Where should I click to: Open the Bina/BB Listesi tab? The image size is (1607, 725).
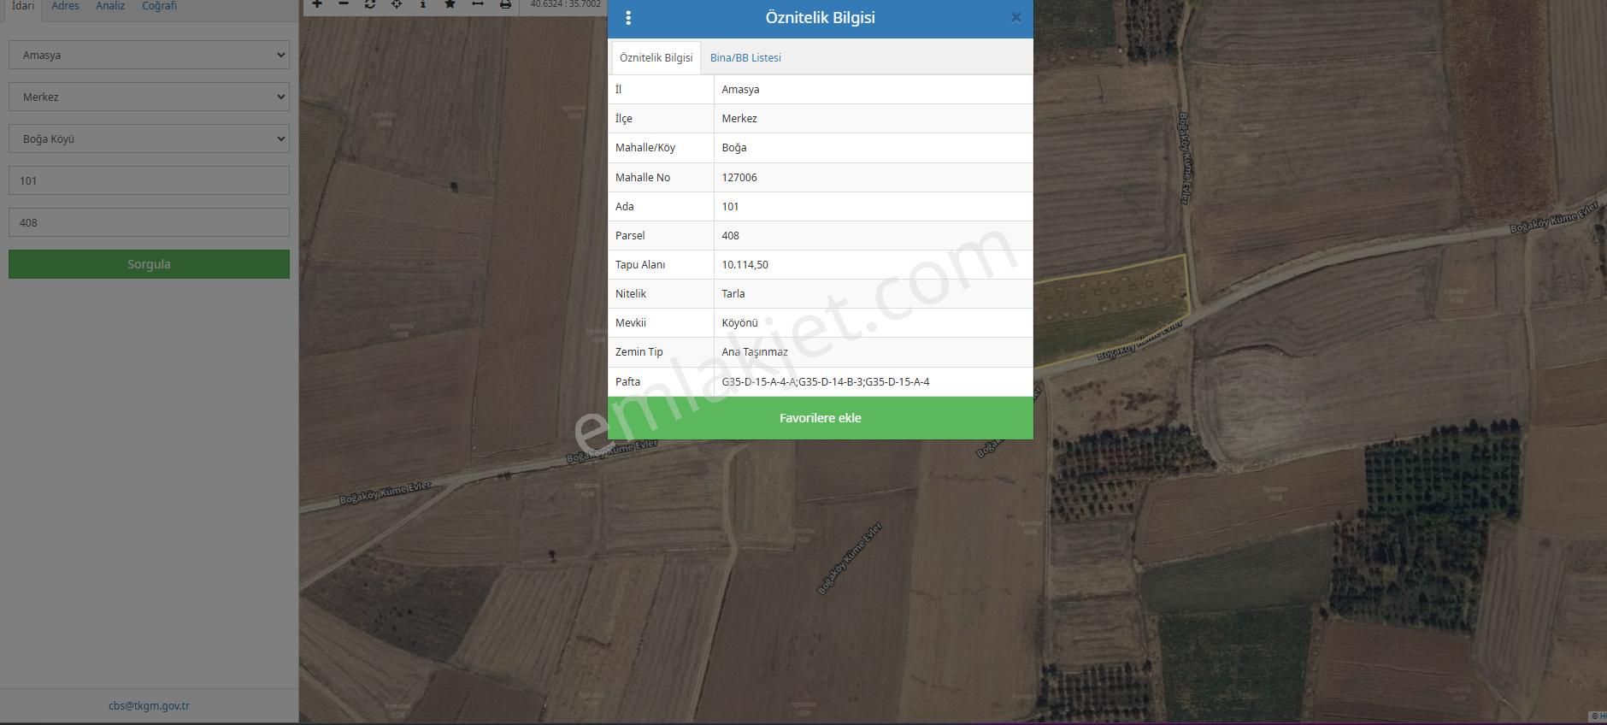[745, 58]
